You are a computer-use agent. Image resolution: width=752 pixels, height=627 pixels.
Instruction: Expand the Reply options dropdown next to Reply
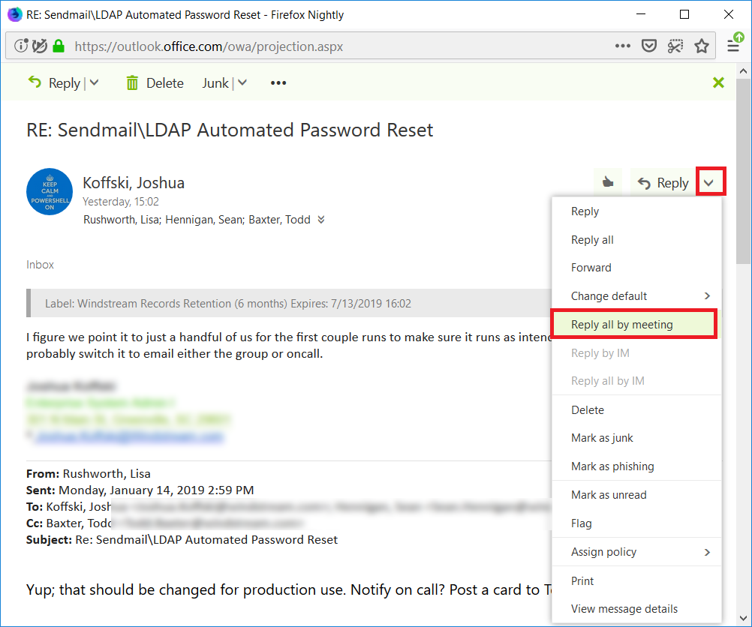[710, 181]
